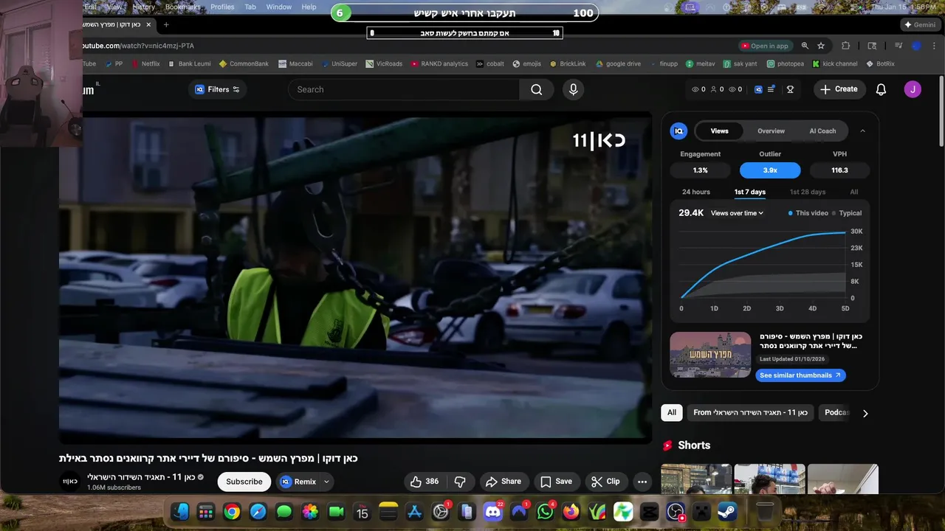Open CapCut from the dock
The width and height of the screenshot is (945, 531).
coord(650,511)
